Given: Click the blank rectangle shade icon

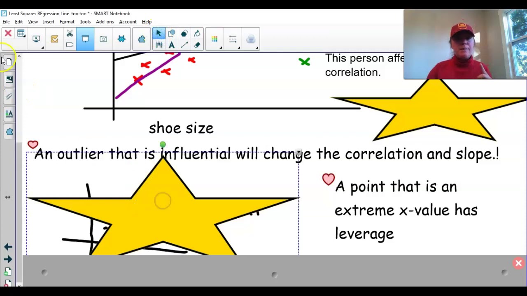Looking at the screenshot, I should (70, 44).
